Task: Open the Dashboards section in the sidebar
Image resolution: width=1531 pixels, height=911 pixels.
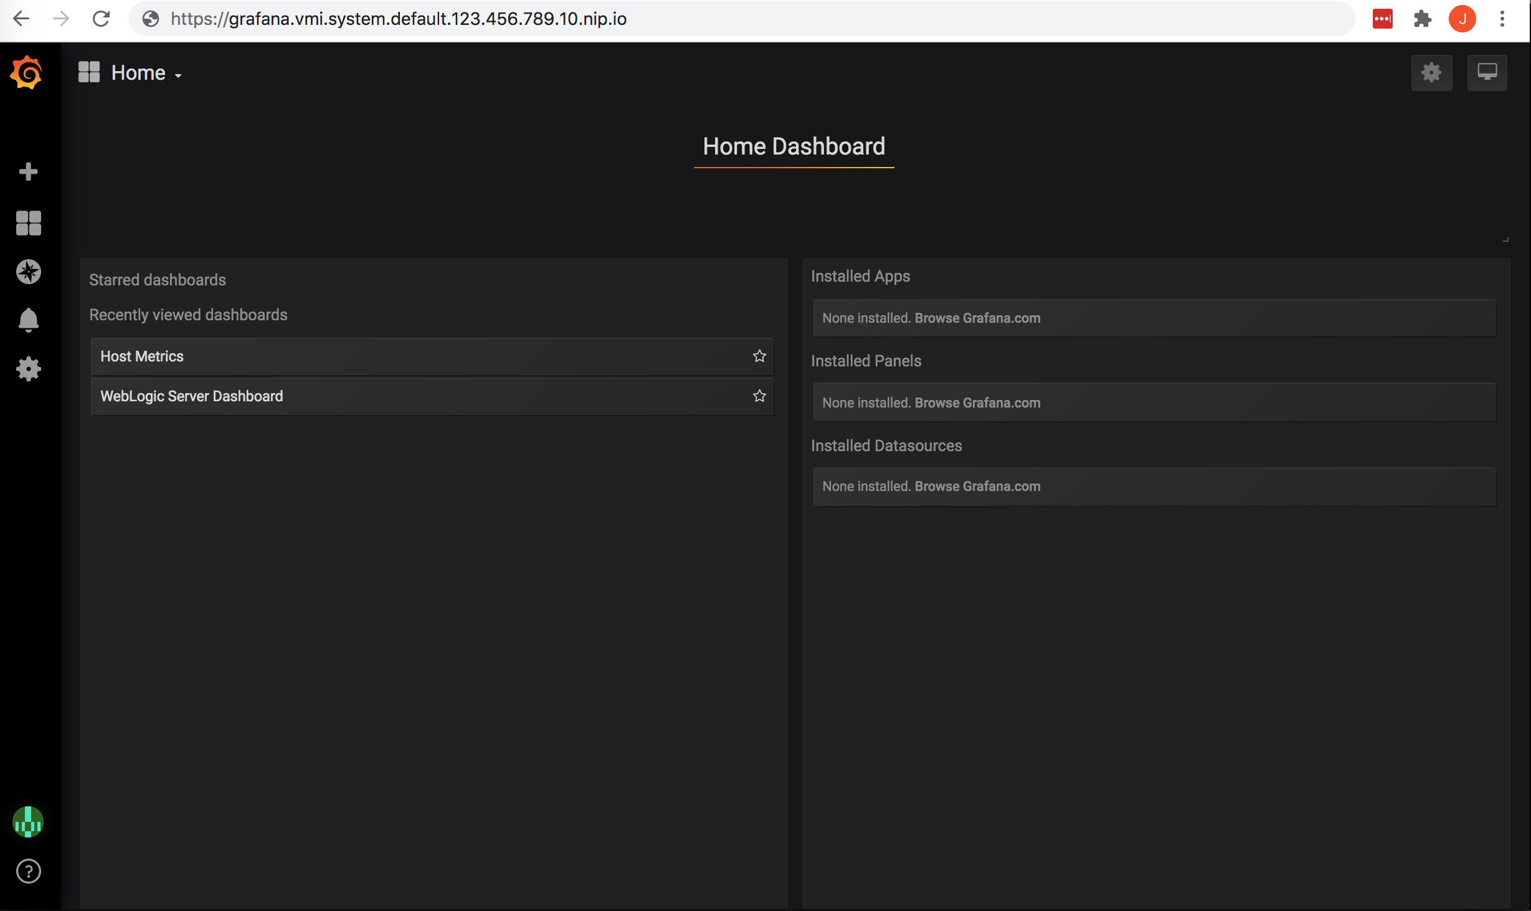Action: click(28, 223)
